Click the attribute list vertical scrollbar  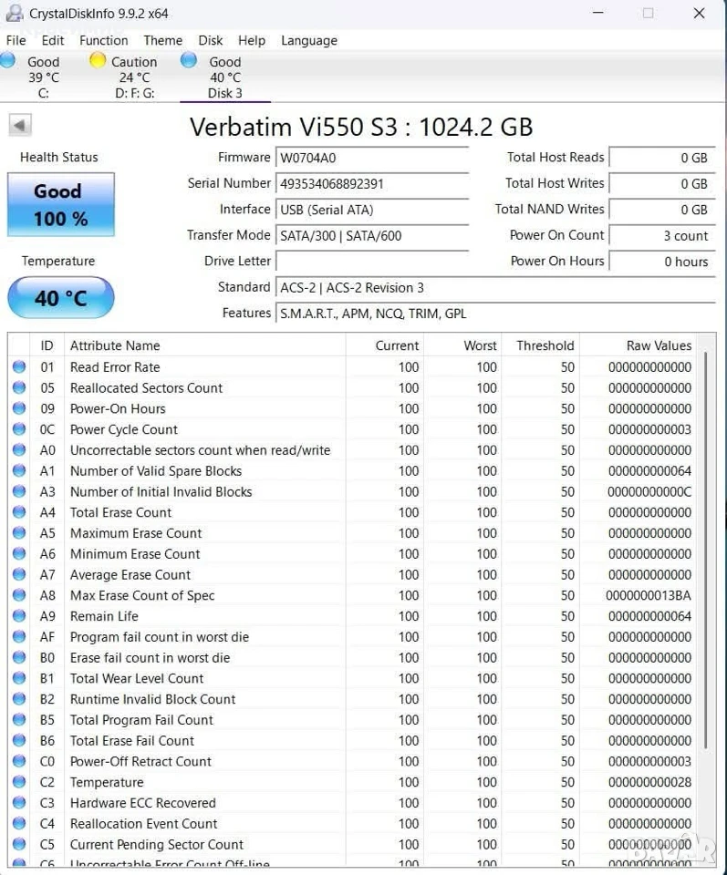706,550
